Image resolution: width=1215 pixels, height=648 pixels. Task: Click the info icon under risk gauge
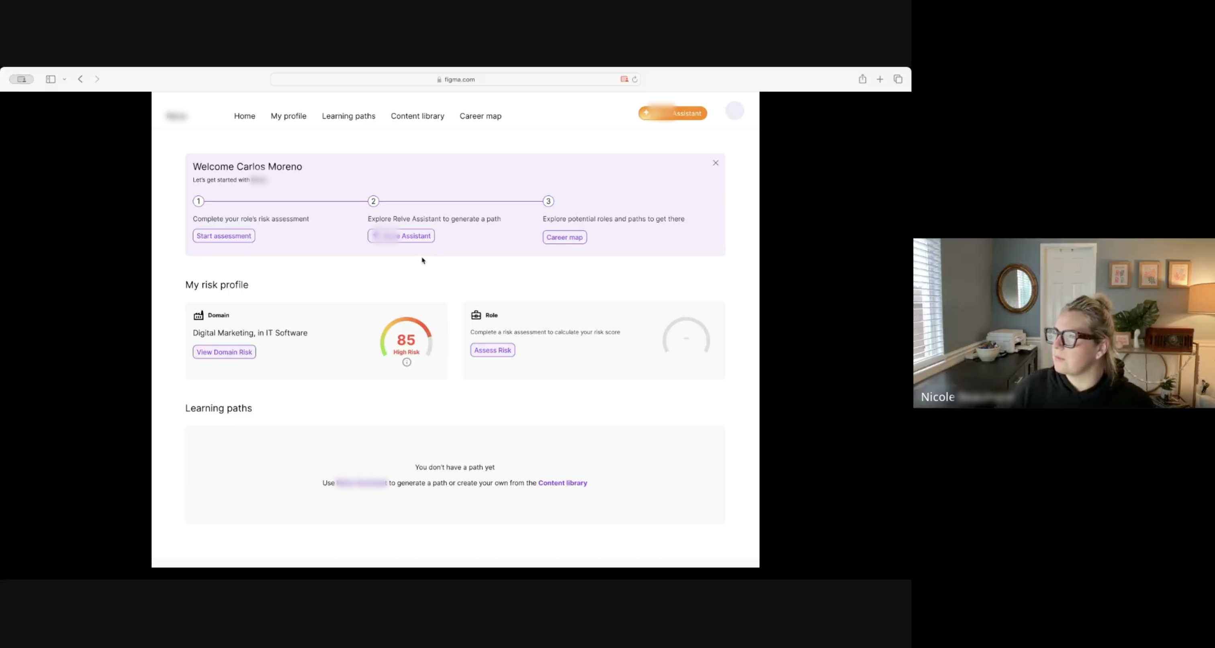(407, 362)
